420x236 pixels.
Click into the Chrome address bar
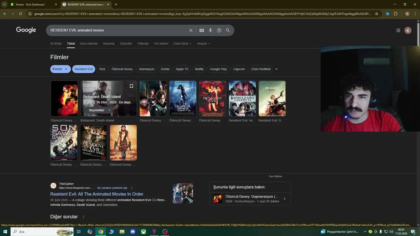(202, 14)
